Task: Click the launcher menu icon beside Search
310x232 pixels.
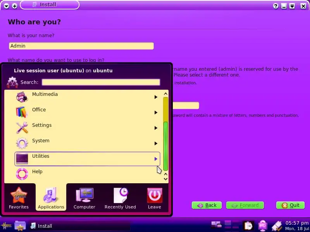Action: [12, 82]
